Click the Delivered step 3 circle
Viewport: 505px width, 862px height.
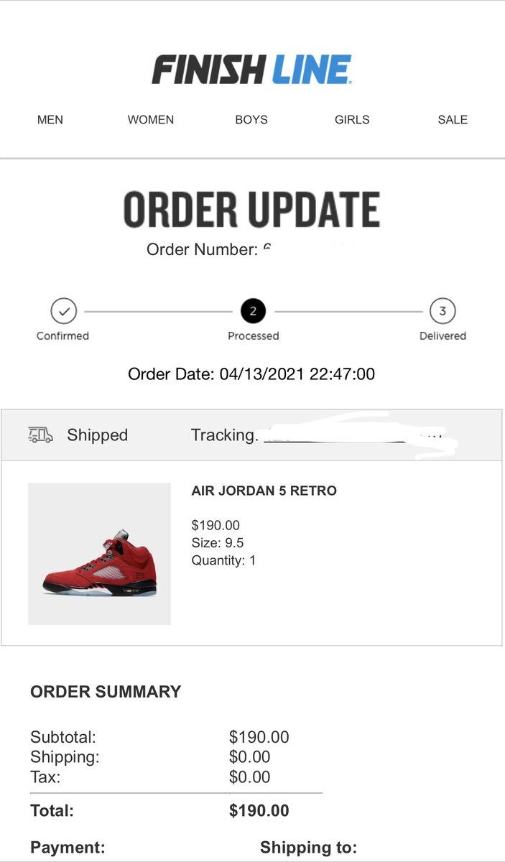[443, 311]
